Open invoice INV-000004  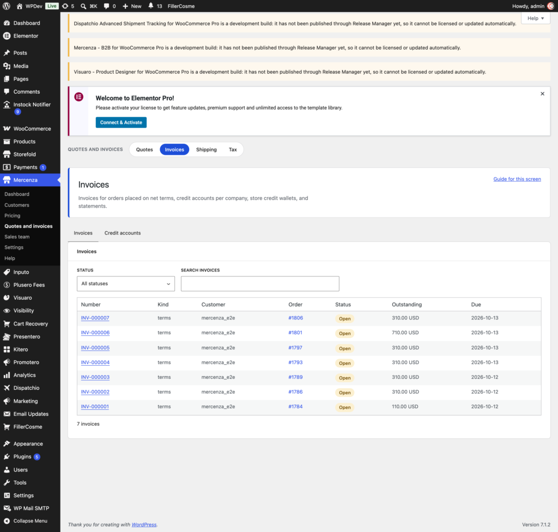click(95, 362)
